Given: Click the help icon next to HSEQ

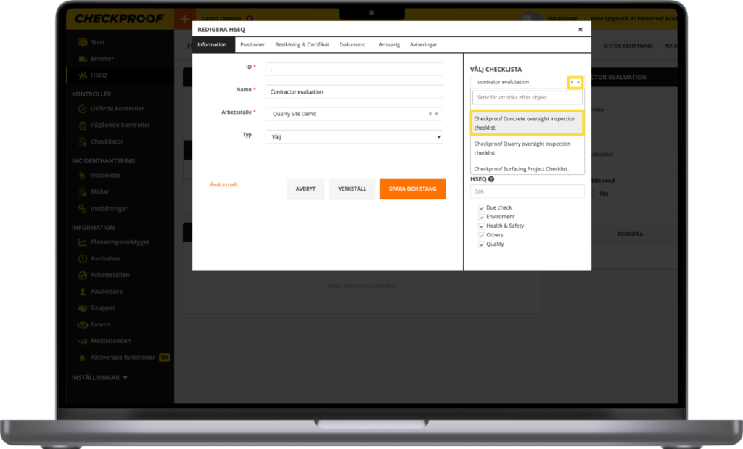Looking at the screenshot, I should click(491, 179).
